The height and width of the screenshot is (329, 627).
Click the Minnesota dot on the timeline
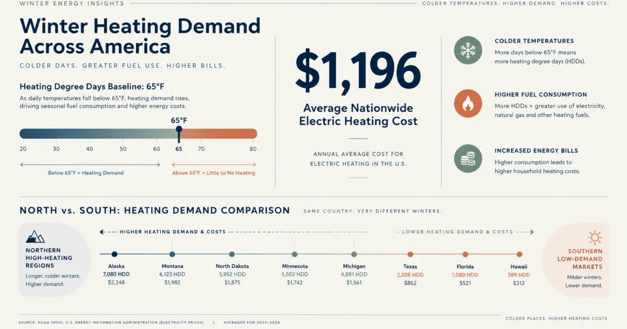[x=295, y=254]
